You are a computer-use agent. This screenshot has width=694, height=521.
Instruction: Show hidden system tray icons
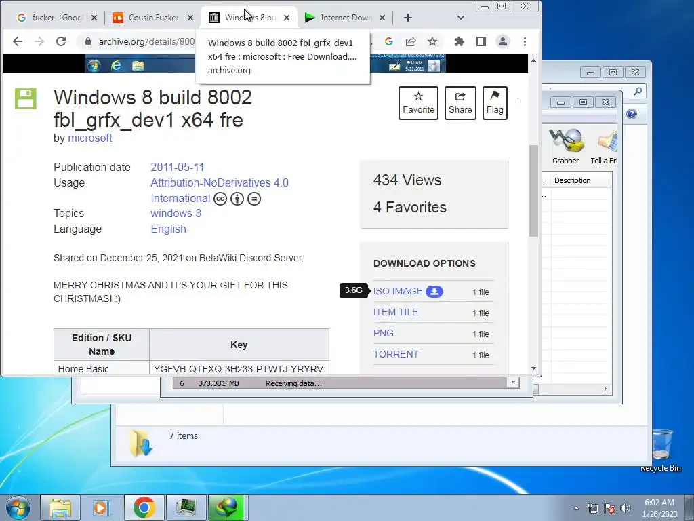[x=576, y=508]
